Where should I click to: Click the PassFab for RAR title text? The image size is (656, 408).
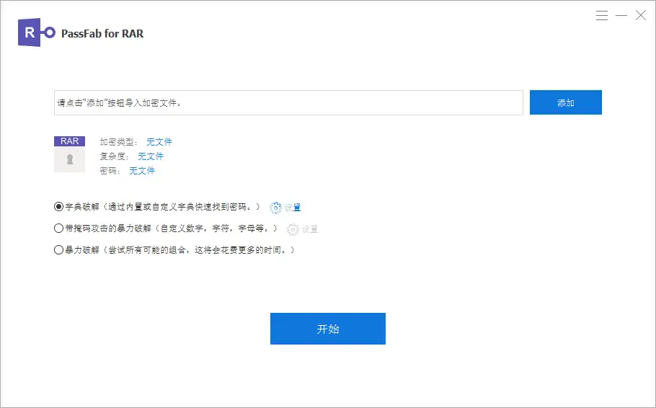click(x=102, y=34)
